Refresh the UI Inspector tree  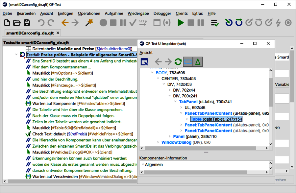178,62
